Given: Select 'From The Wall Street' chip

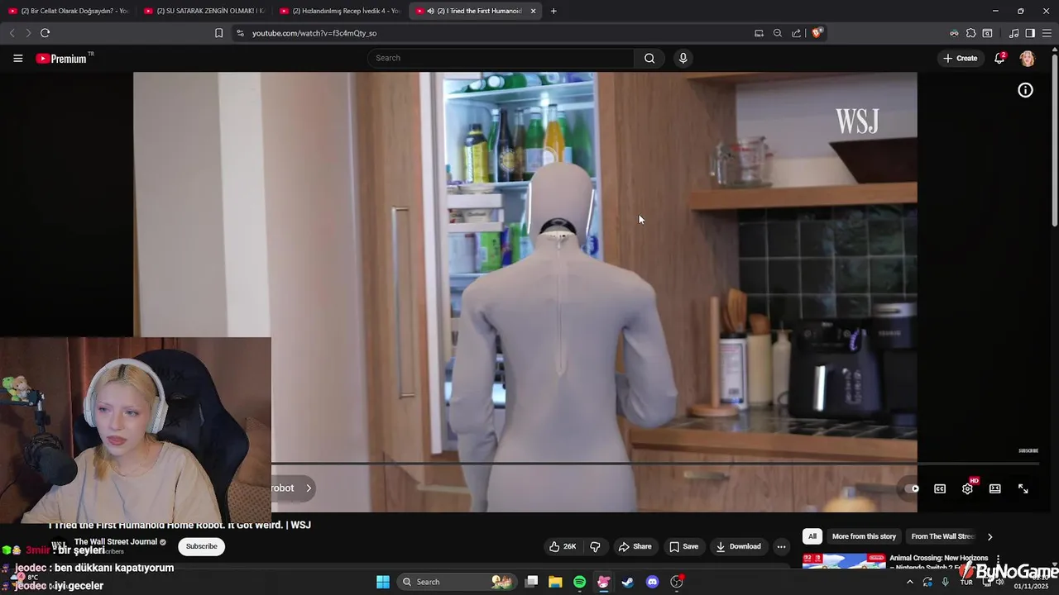Looking at the screenshot, I should point(943,536).
